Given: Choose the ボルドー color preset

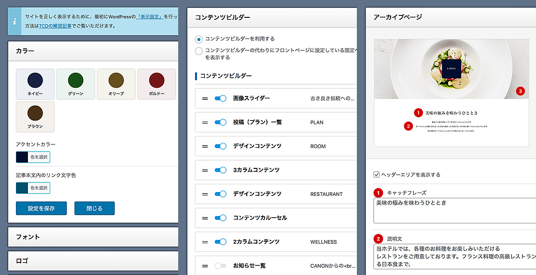Looking at the screenshot, I should tap(157, 84).
